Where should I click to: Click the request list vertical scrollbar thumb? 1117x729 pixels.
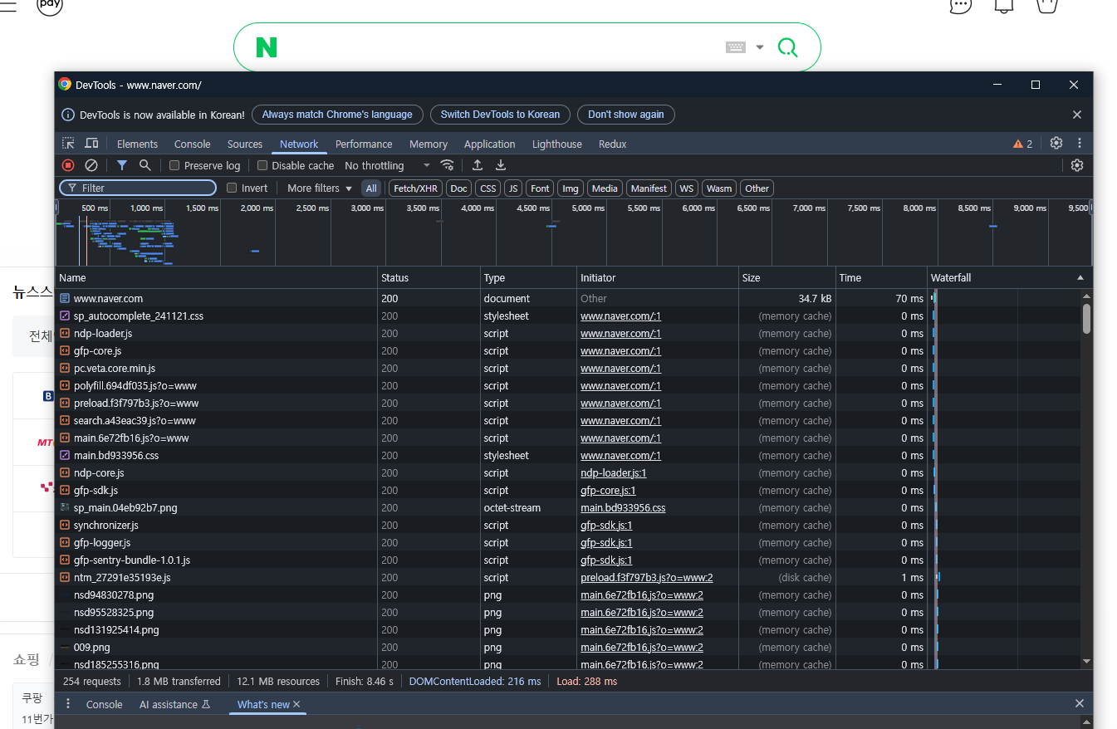click(x=1086, y=319)
